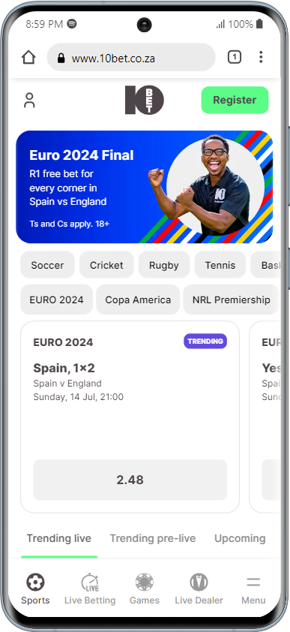290x632 pixels.
Task: Open the tab switcher icon
Action: [234, 57]
